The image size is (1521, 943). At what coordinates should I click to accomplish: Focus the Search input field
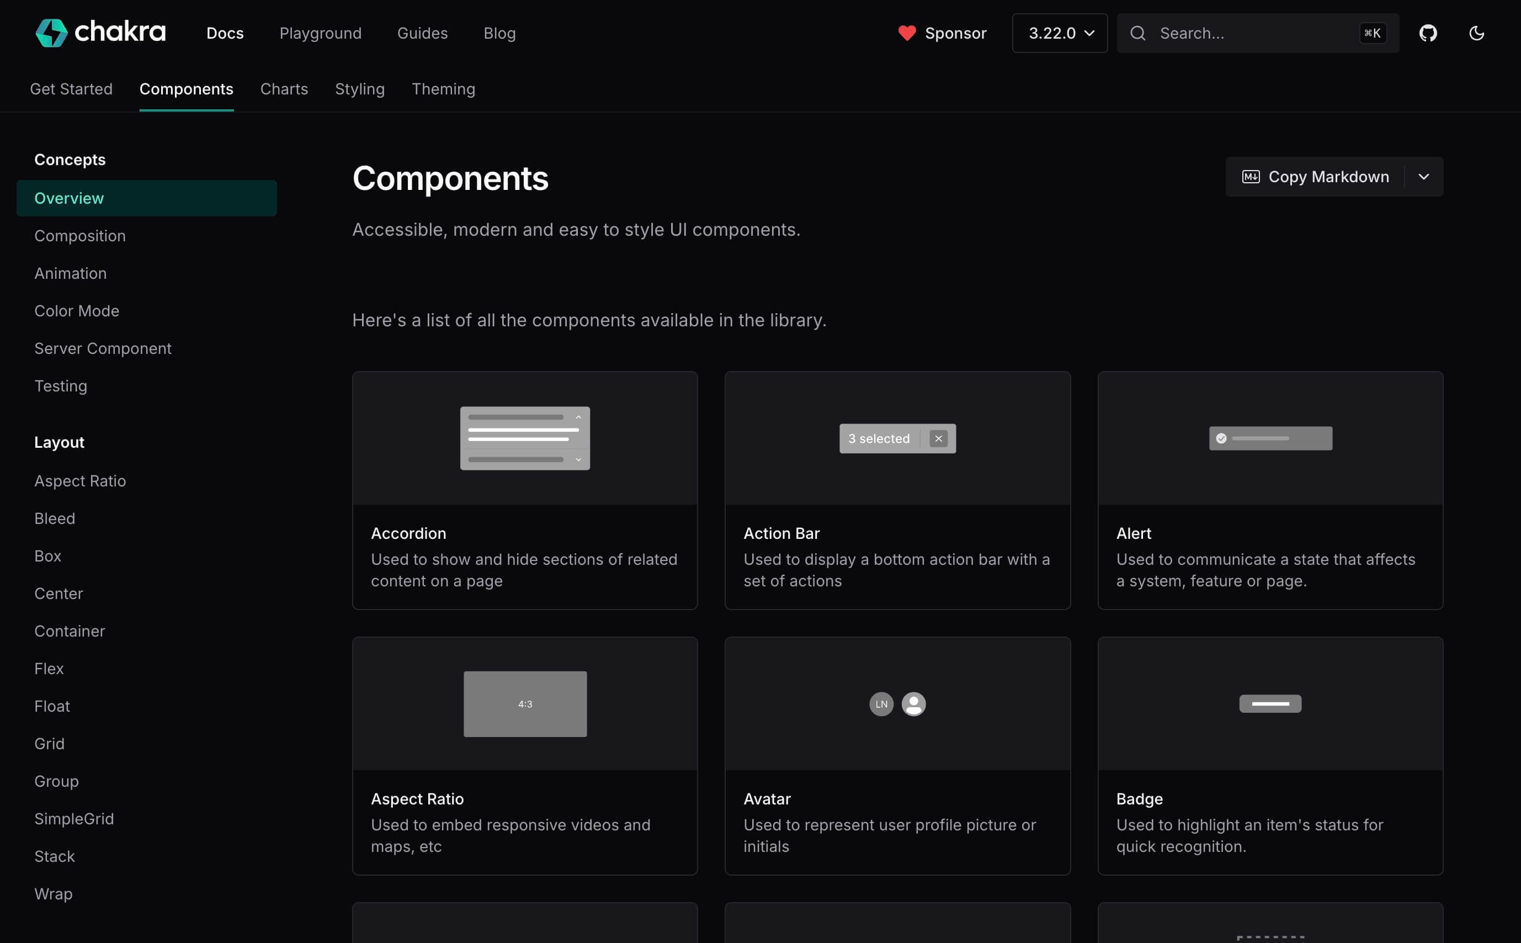click(x=1258, y=33)
